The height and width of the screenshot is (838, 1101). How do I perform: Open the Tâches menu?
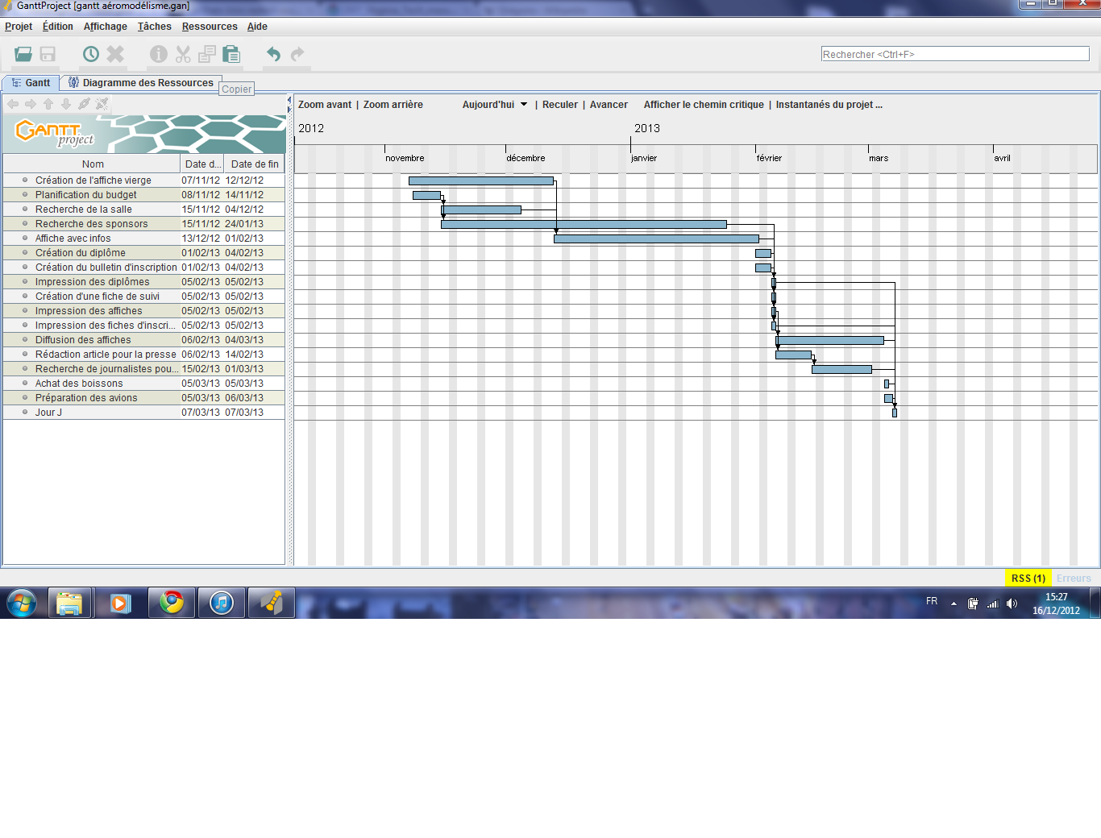(x=154, y=27)
